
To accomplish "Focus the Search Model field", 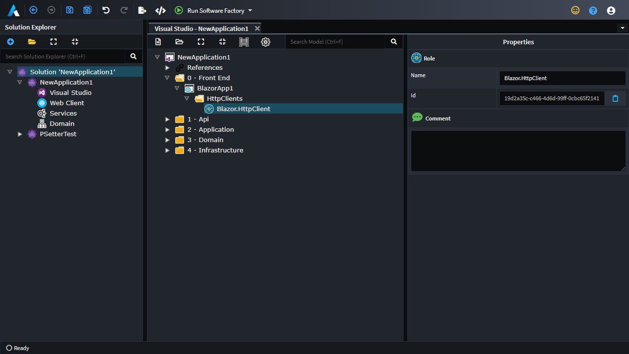I will pyautogui.click(x=335, y=42).
